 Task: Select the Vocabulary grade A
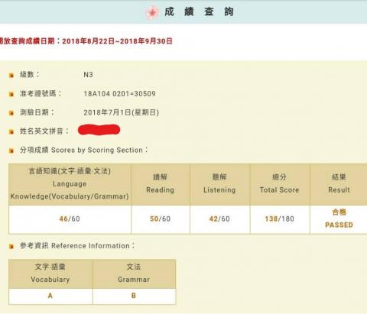click(x=50, y=296)
